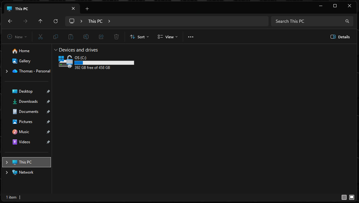This screenshot has height=203, width=359.
Task: Unpin Documents using its pin icon
Action: point(48,112)
